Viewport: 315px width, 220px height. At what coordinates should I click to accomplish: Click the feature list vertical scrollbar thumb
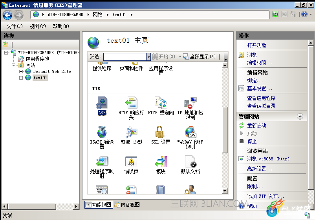tap(225, 130)
